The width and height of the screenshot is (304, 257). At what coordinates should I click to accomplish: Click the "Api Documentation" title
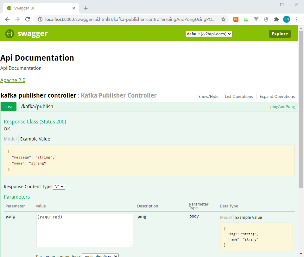(x=37, y=58)
